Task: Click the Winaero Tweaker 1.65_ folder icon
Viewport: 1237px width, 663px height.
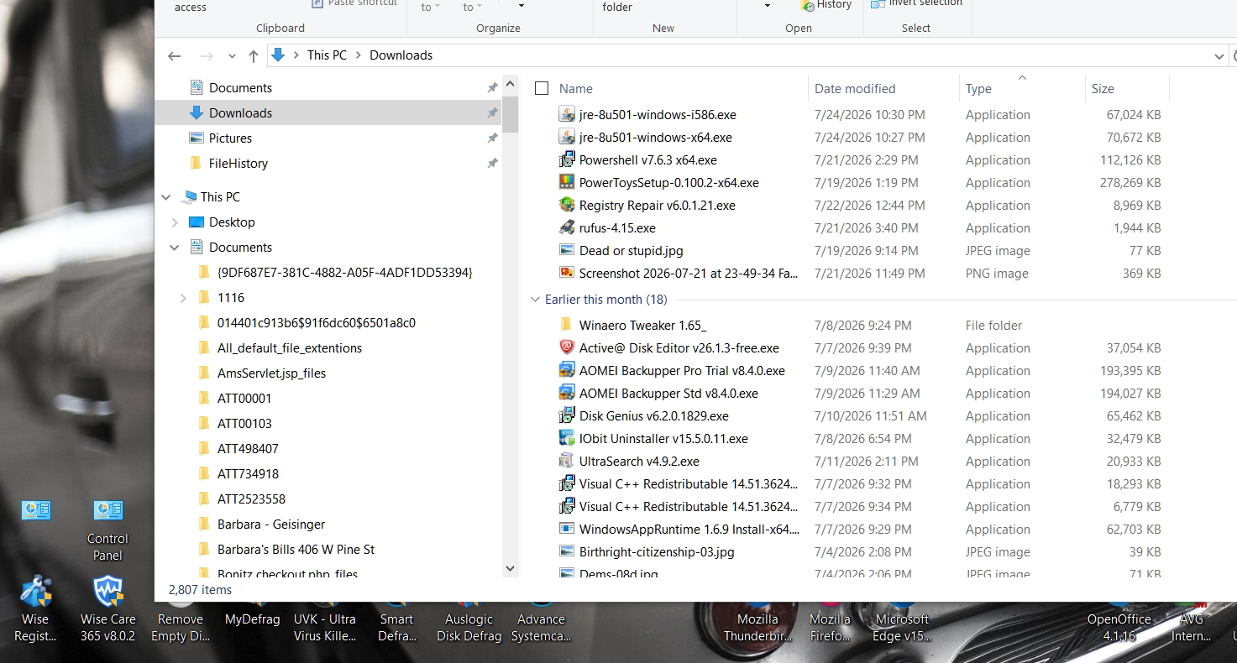Action: click(x=567, y=325)
